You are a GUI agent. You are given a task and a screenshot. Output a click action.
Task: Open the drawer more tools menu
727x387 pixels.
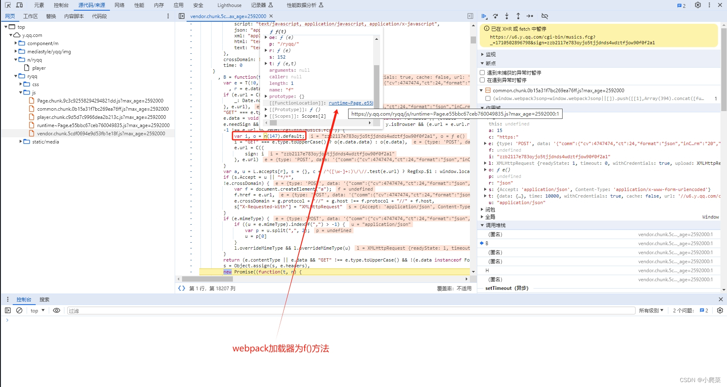pyautogui.click(x=8, y=299)
